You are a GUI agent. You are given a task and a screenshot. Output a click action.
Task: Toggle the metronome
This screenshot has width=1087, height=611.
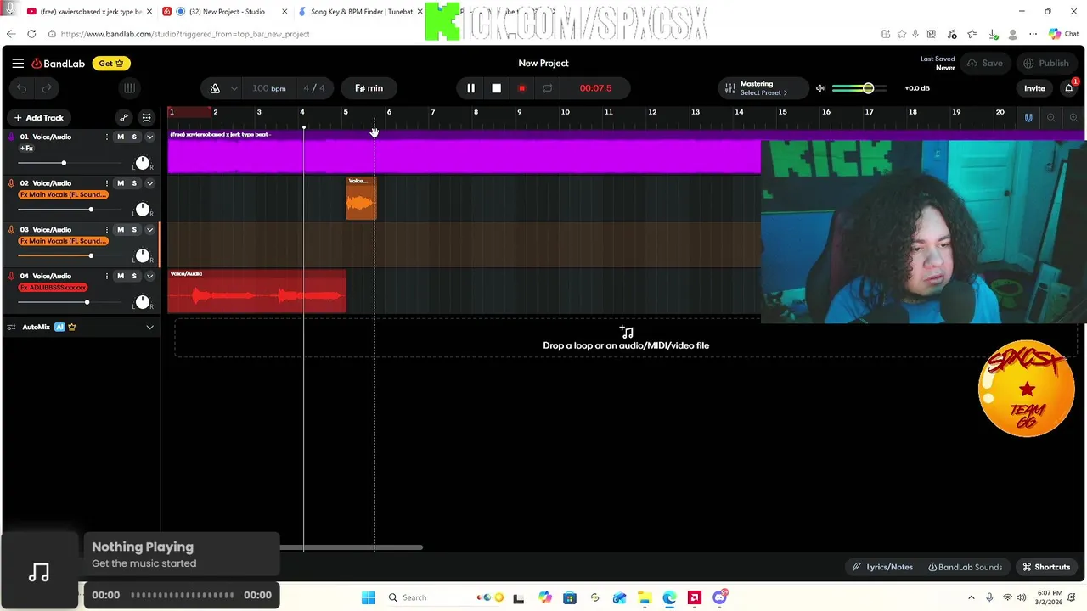point(215,88)
